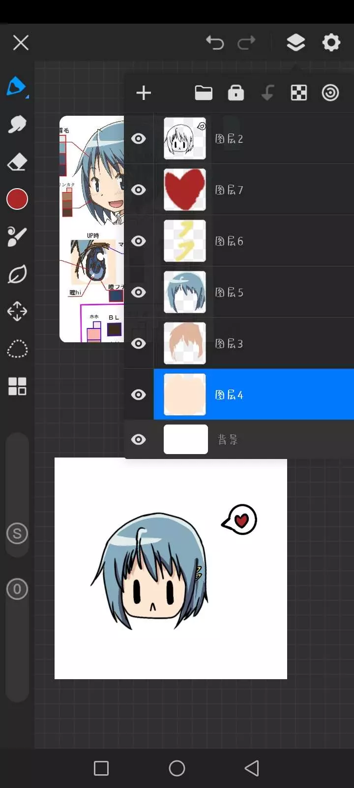Tap the S brush size button

tap(17, 533)
